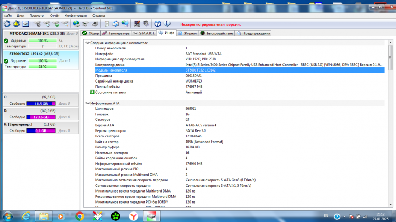The image size is (396, 222).
Task: Switch to the Температура tab
Action: coord(116,33)
